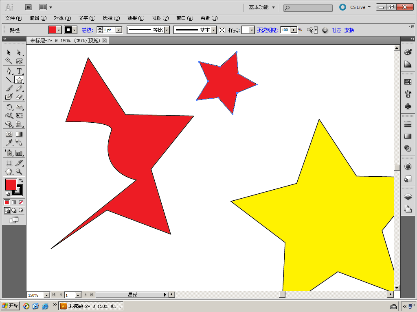Open the Color panel palette icon
417x312 pixels.
coord(408,52)
